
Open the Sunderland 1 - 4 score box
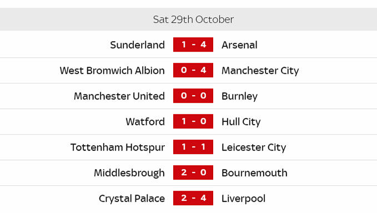(x=193, y=44)
